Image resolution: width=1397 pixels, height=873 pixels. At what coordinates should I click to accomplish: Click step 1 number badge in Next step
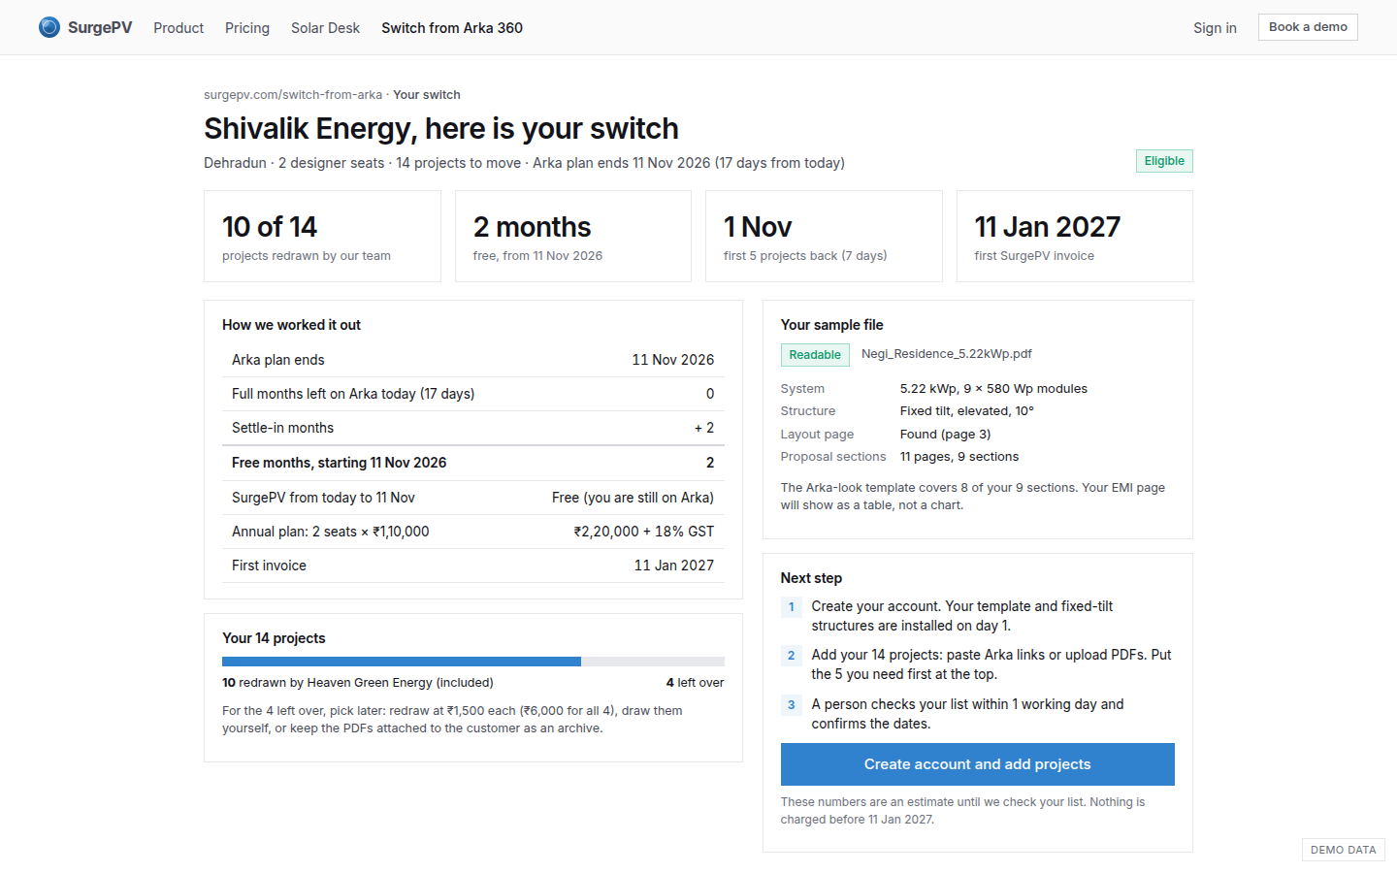pyautogui.click(x=792, y=607)
